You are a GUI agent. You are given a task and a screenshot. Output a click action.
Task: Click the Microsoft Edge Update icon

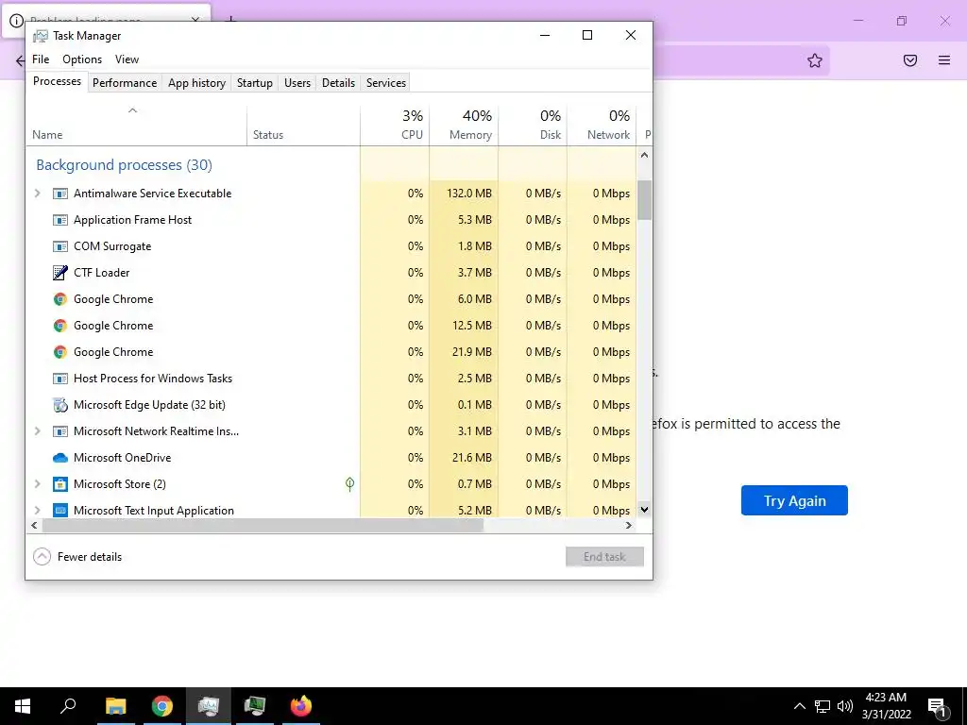tap(59, 405)
